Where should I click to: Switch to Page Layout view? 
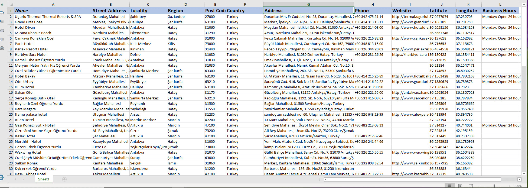tap(460, 186)
